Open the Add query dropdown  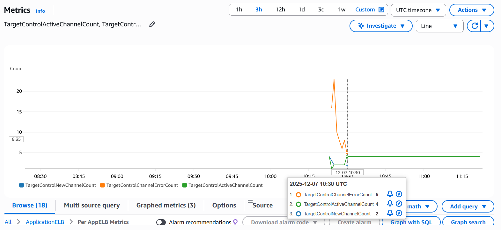point(468,206)
